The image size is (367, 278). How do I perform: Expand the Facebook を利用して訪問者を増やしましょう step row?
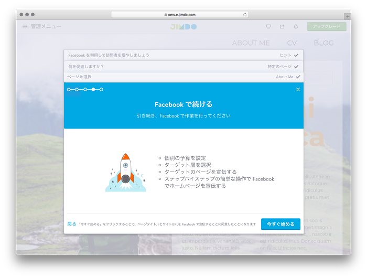[183, 55]
